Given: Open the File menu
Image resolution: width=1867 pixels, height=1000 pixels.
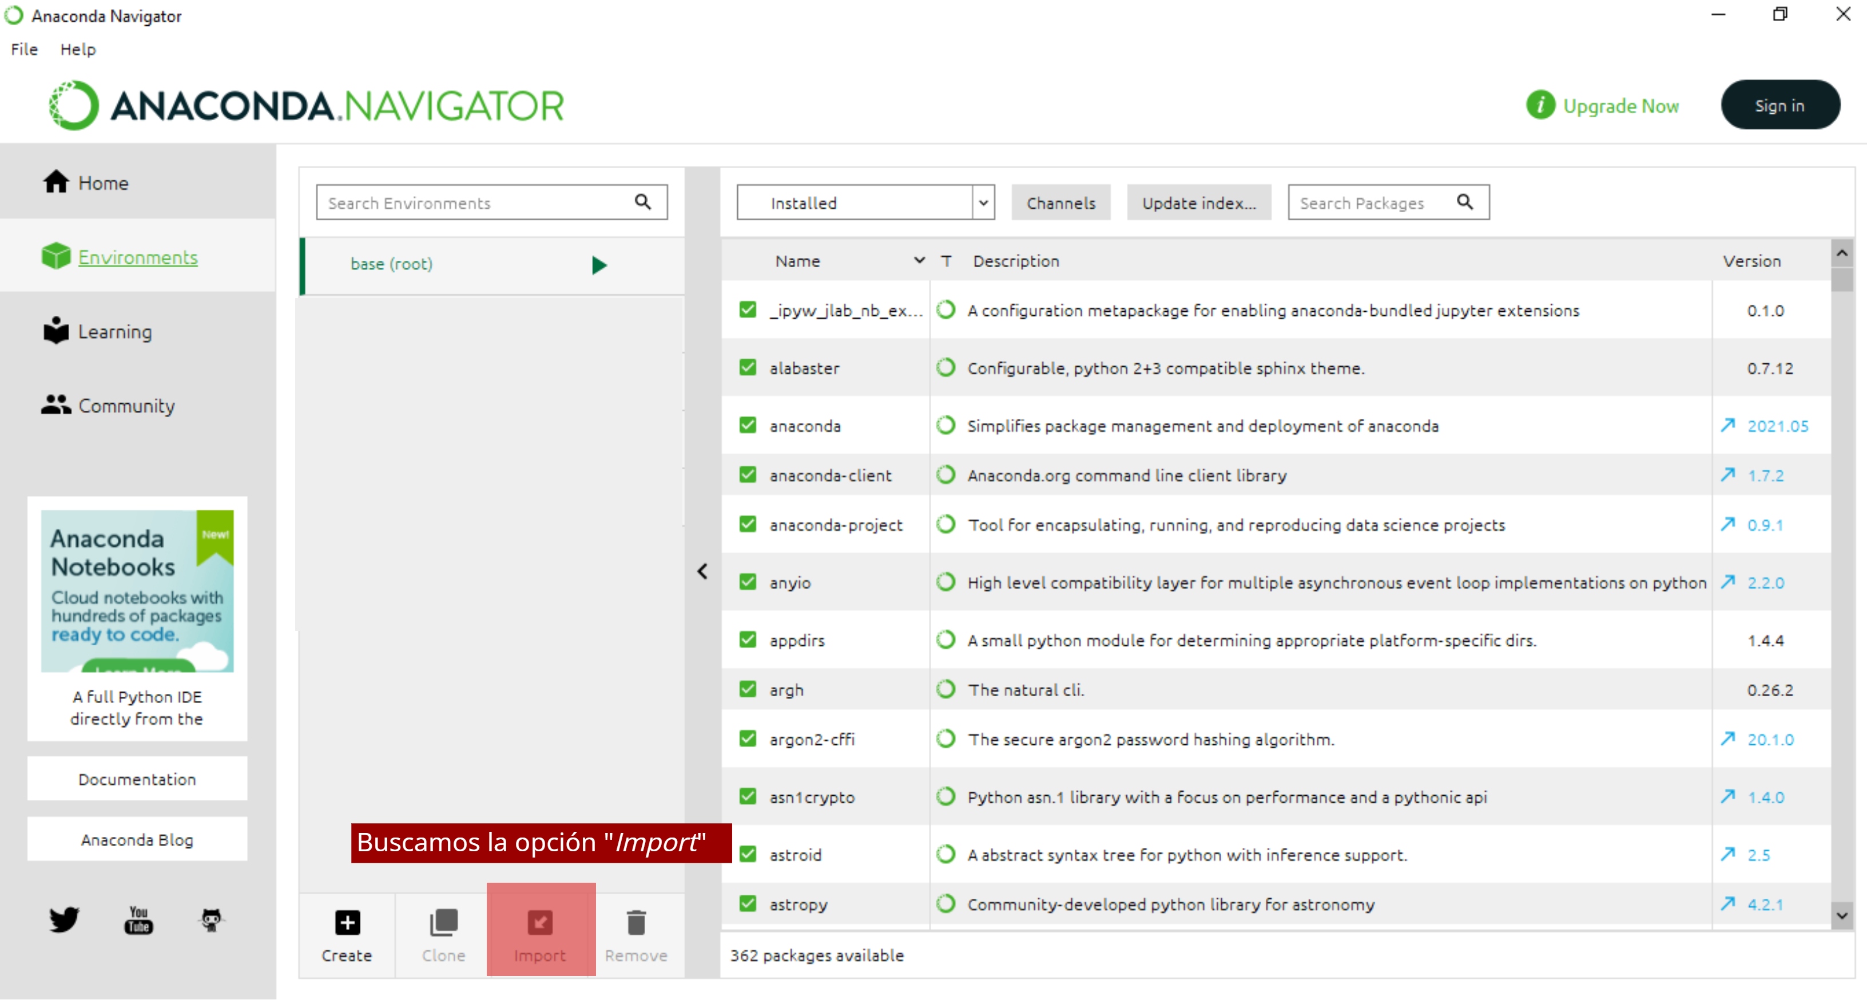Looking at the screenshot, I should [24, 49].
